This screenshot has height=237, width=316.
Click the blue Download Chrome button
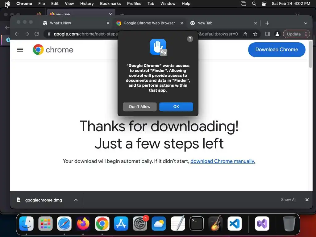click(x=276, y=50)
